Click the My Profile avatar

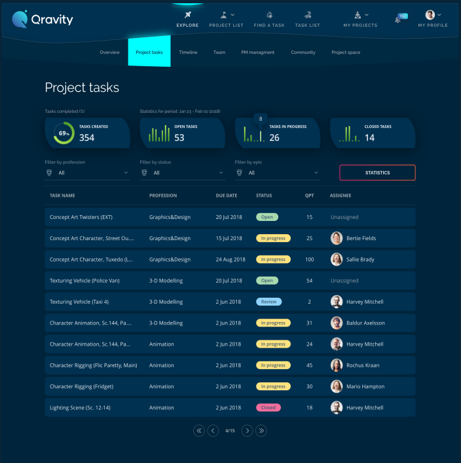click(x=430, y=14)
